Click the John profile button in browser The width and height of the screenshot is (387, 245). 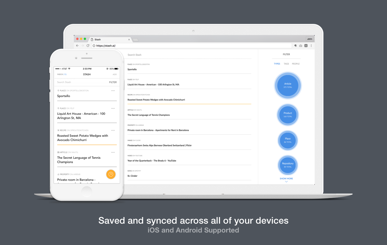309,39
